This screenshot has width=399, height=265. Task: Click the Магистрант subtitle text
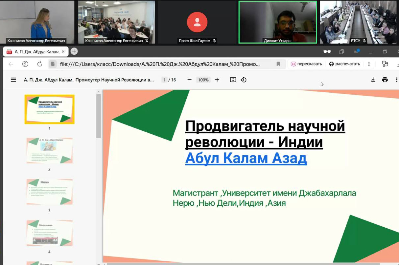[x=264, y=198]
